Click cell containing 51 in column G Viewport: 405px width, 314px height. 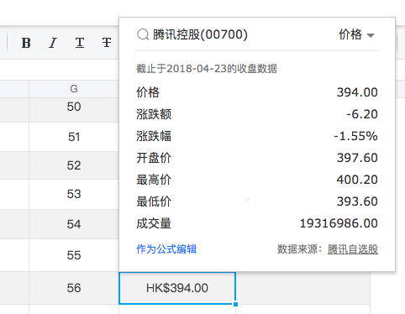point(74,137)
